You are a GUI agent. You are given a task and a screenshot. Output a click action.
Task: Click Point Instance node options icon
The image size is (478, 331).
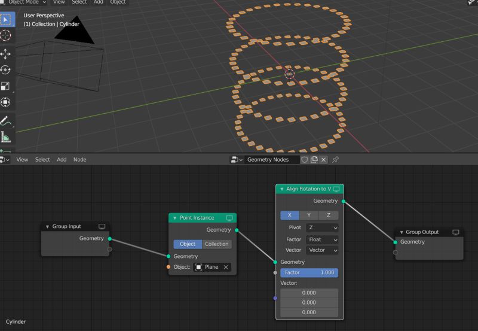point(229,218)
